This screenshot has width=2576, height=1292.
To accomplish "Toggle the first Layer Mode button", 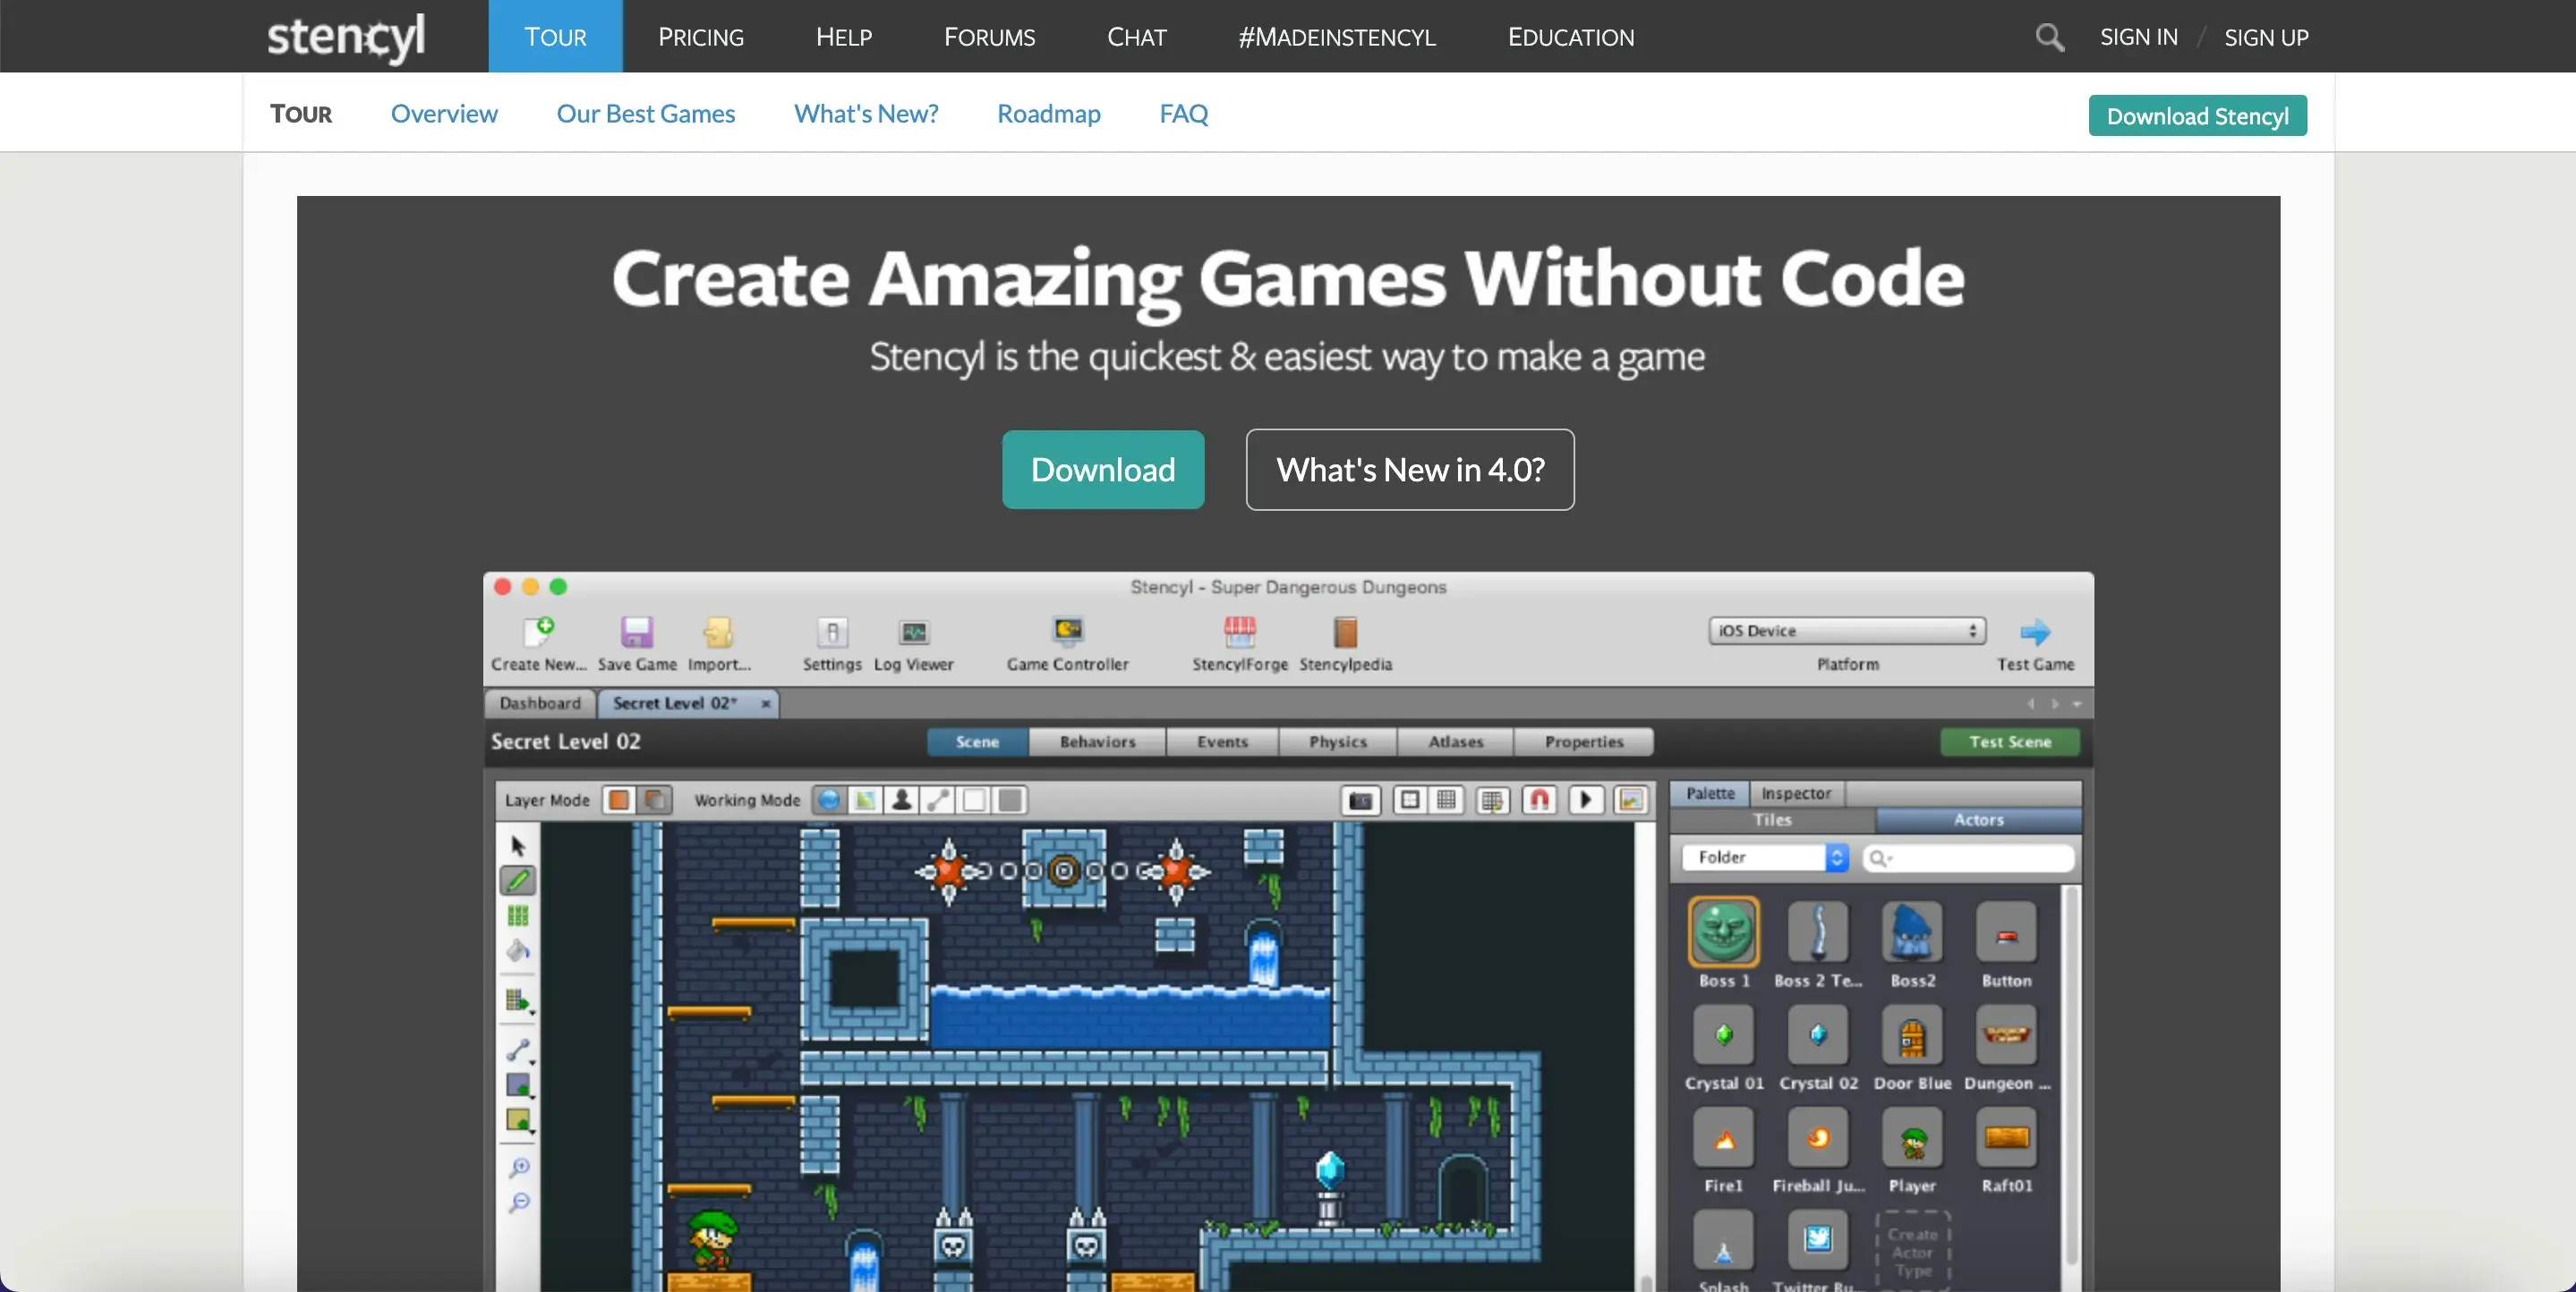I will point(619,800).
